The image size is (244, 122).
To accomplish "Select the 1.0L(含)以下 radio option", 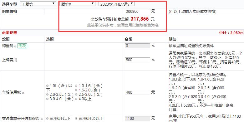I will (x=48, y=86).
